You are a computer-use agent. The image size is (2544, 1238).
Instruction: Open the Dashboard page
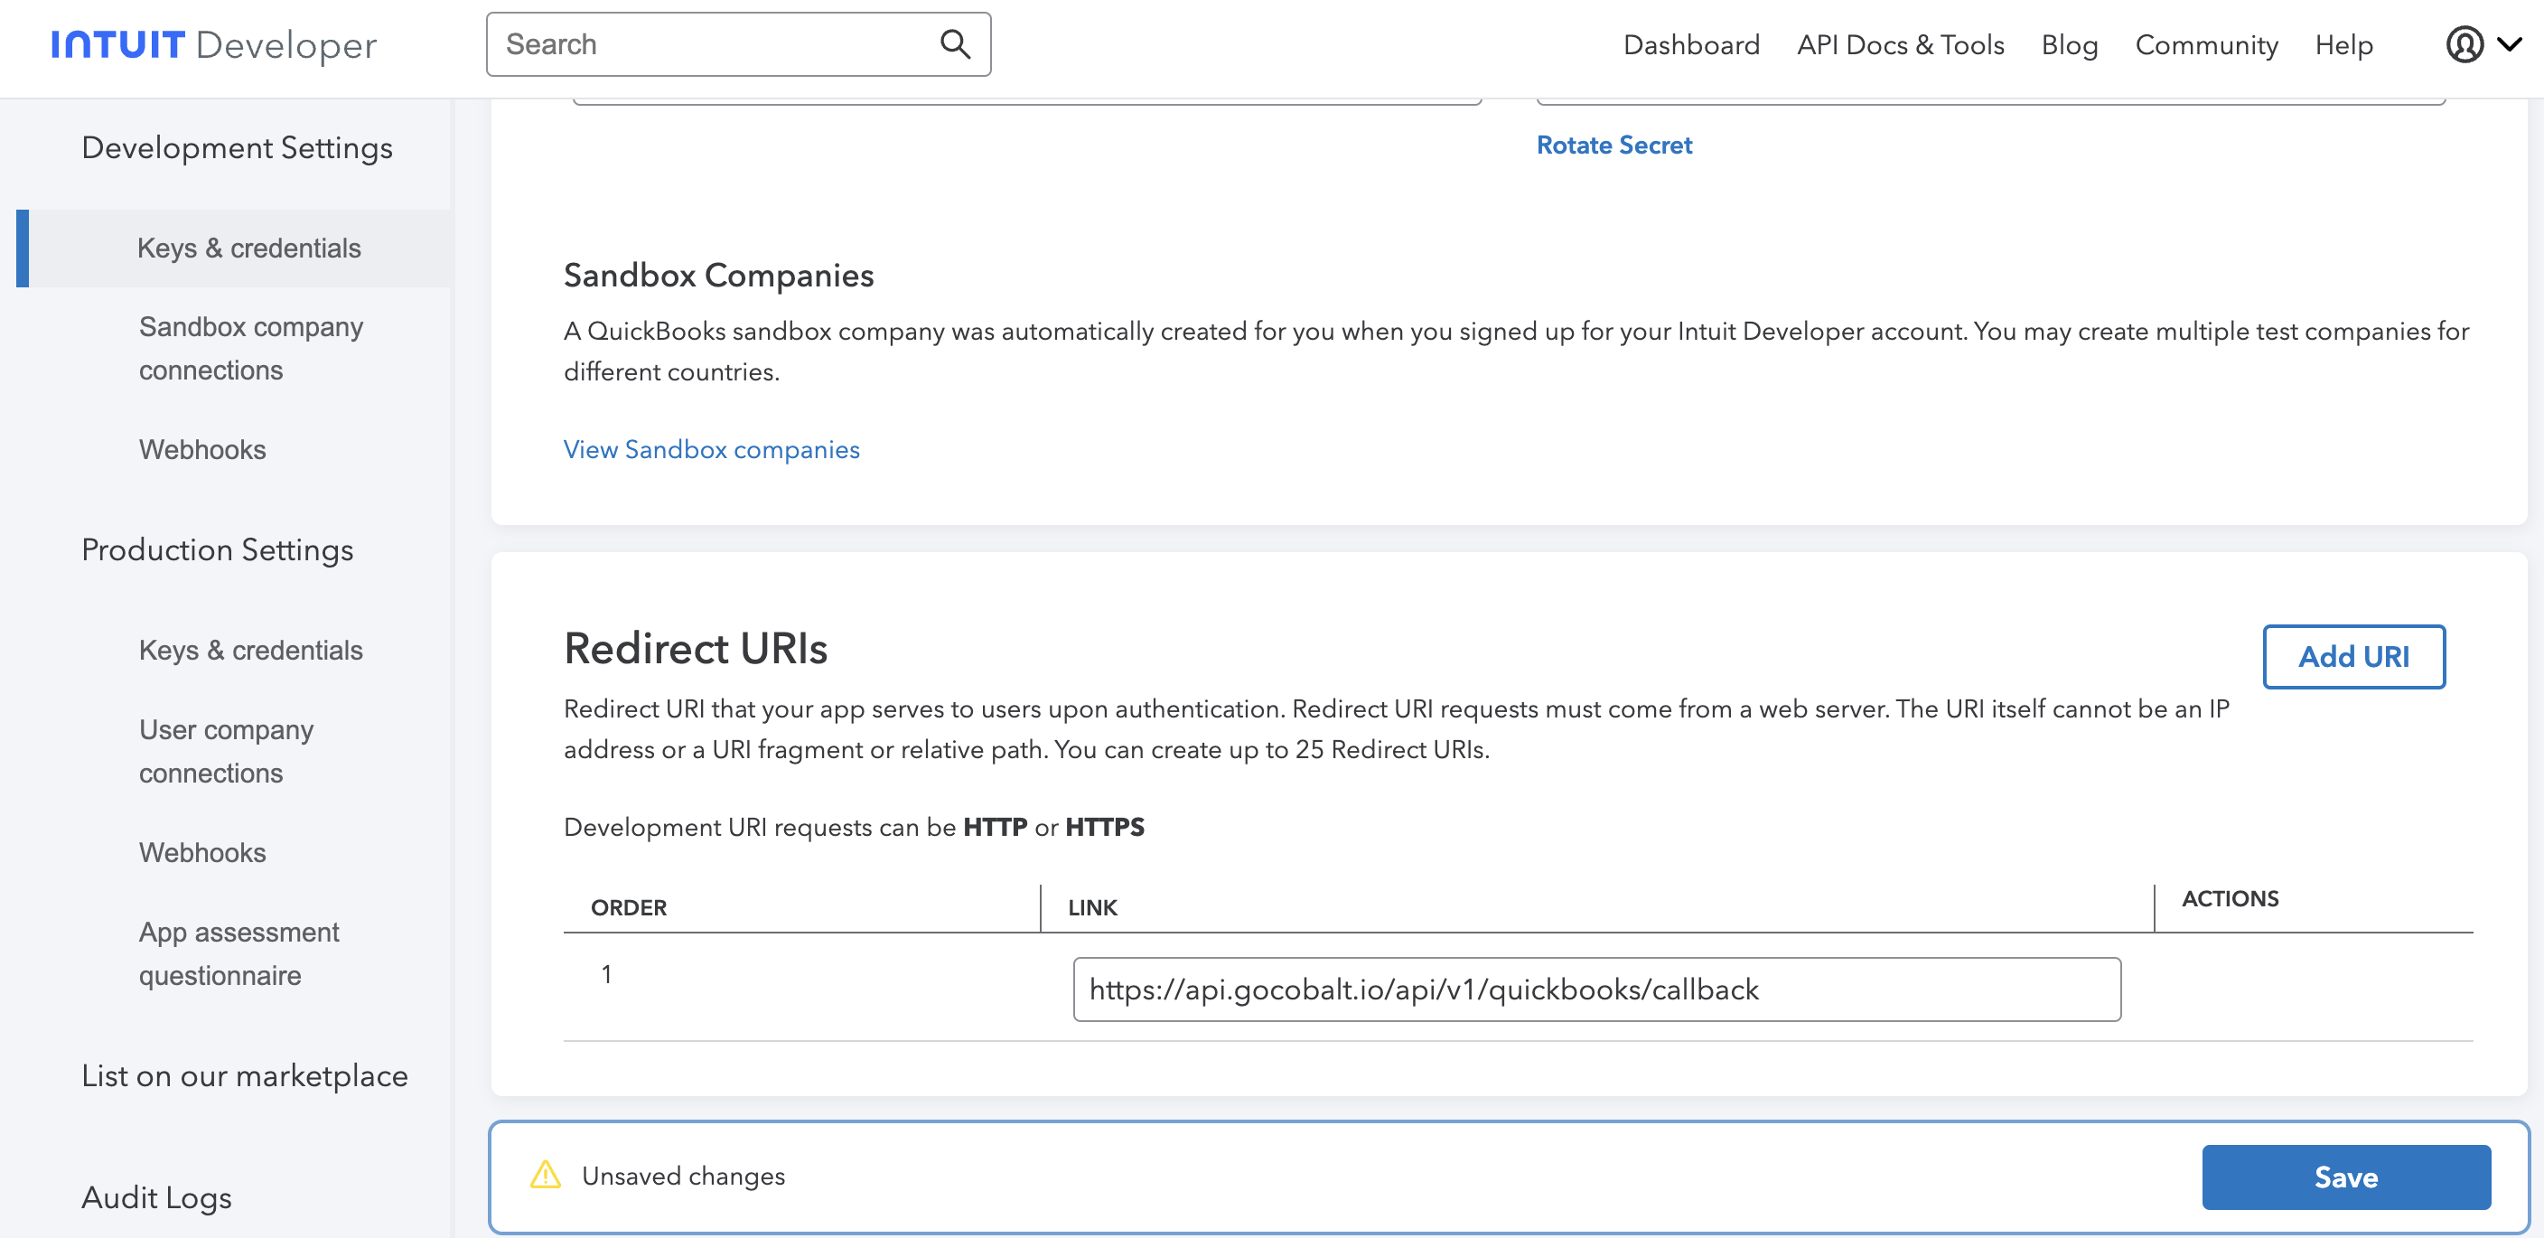point(1691,44)
